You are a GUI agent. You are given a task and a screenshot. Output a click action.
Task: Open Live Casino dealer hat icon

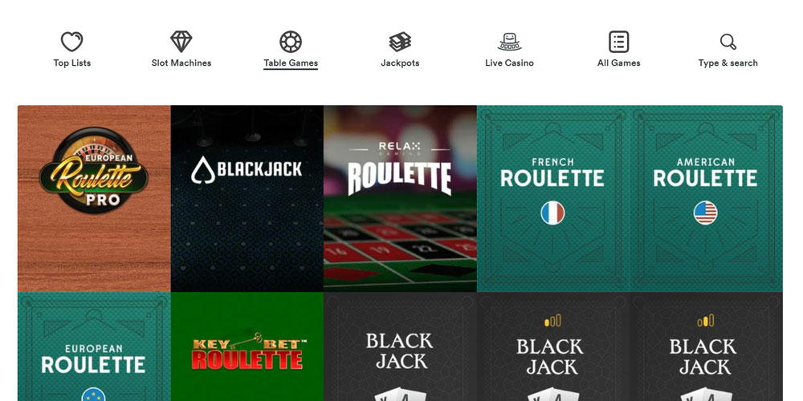point(509,42)
